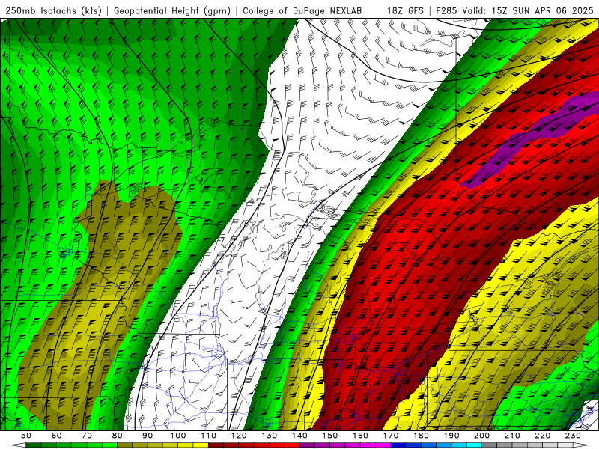Screen dimensions: 599x449
Task: Click the 190 knot scale label
Action: point(451,436)
